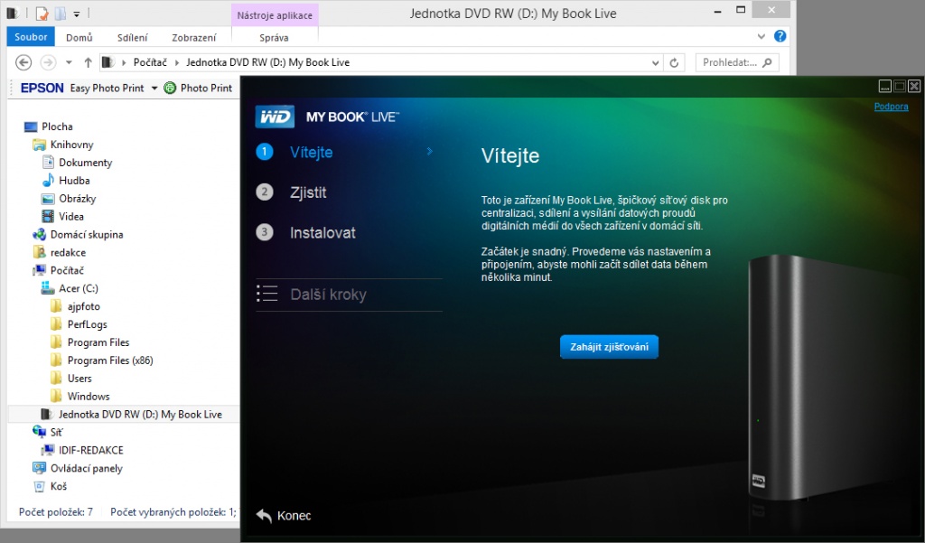
Task: Select the Acer (C:) drive
Action: tap(78, 288)
